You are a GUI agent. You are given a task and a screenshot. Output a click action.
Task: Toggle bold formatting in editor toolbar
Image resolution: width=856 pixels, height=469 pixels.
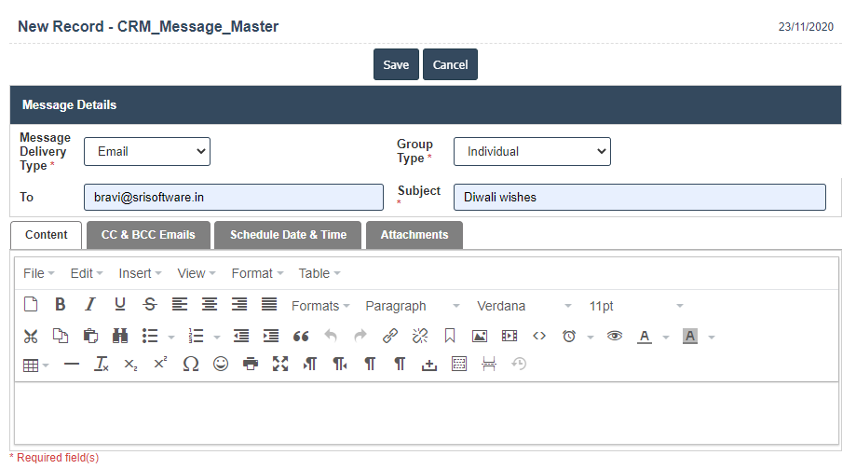coord(60,305)
